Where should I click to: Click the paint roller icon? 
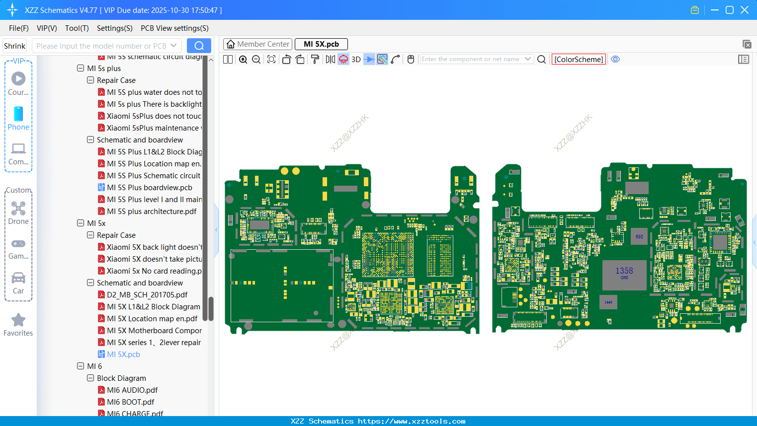pyautogui.click(x=315, y=60)
